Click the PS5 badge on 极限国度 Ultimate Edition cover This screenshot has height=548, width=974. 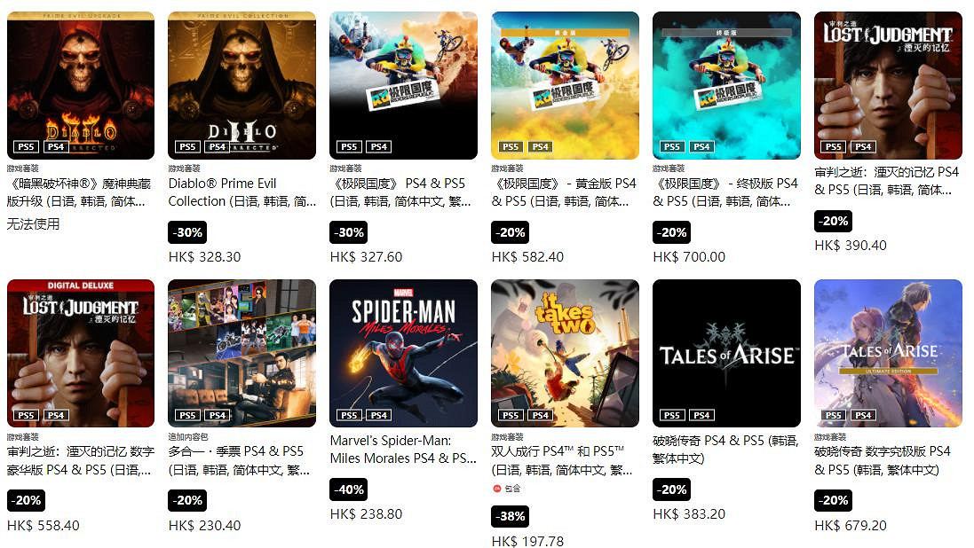point(672,147)
